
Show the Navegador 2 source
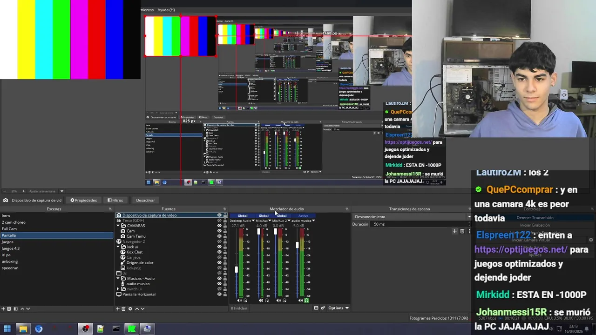(219, 241)
